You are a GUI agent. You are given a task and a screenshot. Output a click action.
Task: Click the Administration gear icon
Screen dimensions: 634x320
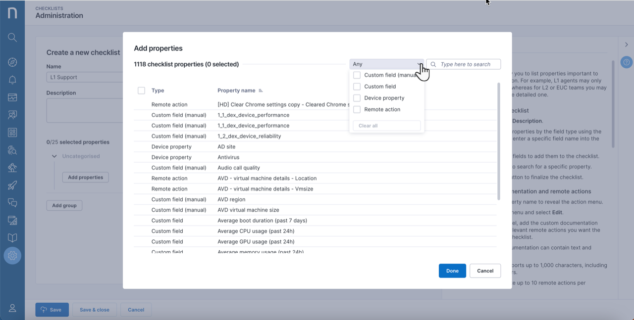coord(12,256)
